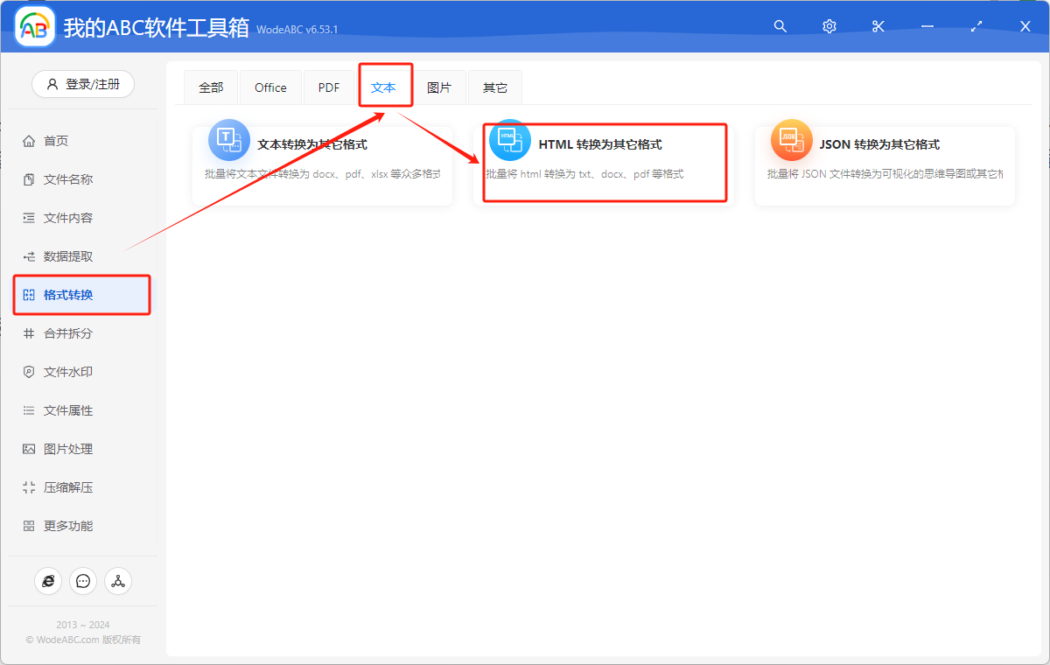Viewport: 1050px width, 665px height.
Task: Open settings via the gear icon
Action: (829, 26)
